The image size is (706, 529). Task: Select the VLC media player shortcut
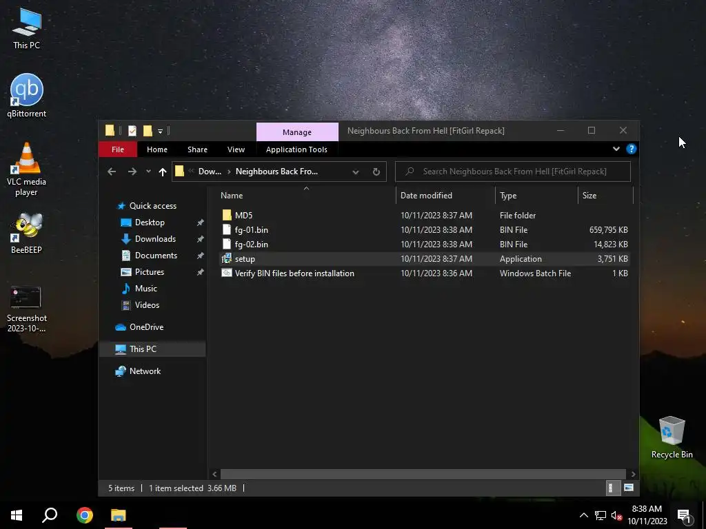pyautogui.click(x=27, y=169)
